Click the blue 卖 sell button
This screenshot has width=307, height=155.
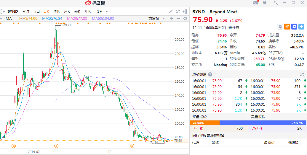point(294,27)
